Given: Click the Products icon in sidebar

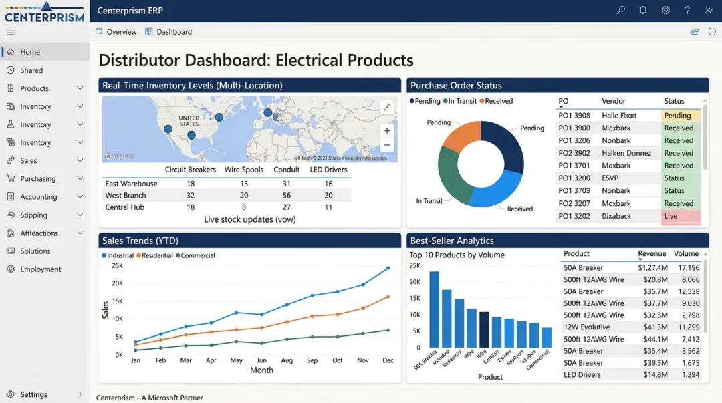Looking at the screenshot, I should pyautogui.click(x=11, y=88).
